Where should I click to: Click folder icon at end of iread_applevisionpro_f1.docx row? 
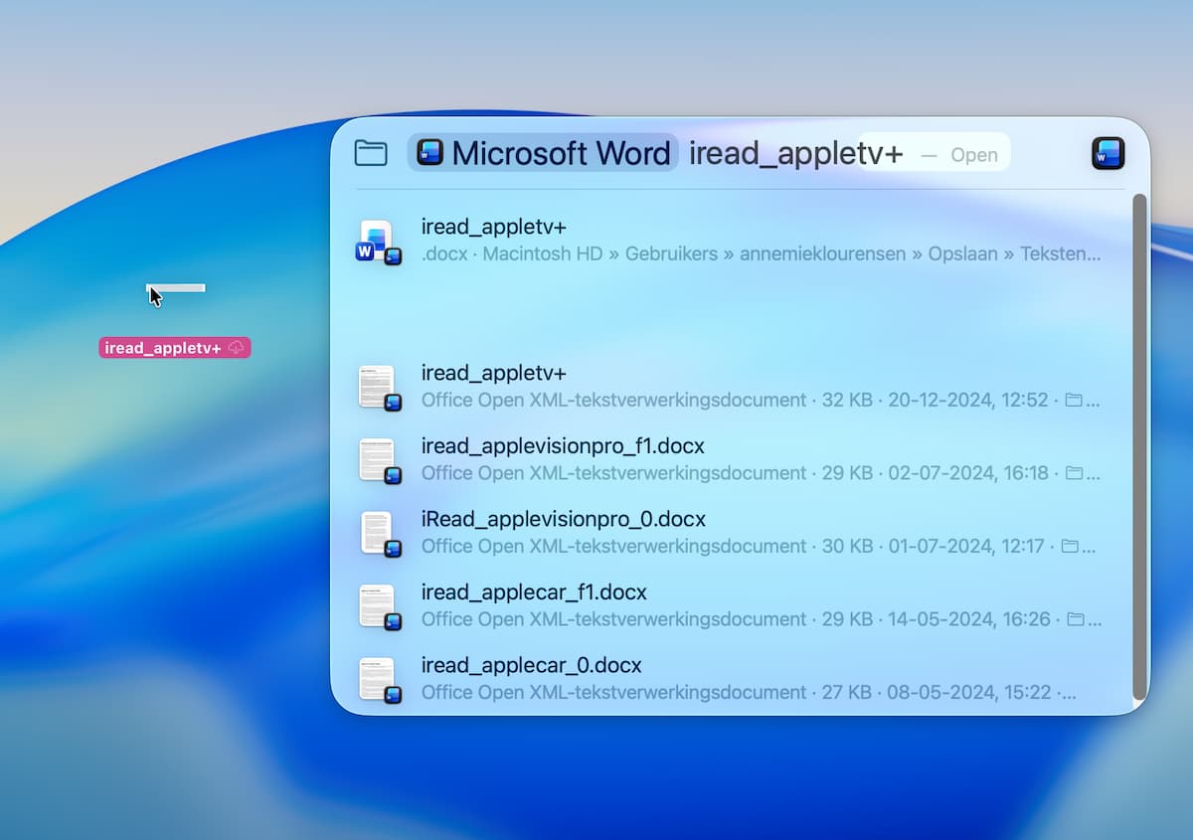(1074, 473)
